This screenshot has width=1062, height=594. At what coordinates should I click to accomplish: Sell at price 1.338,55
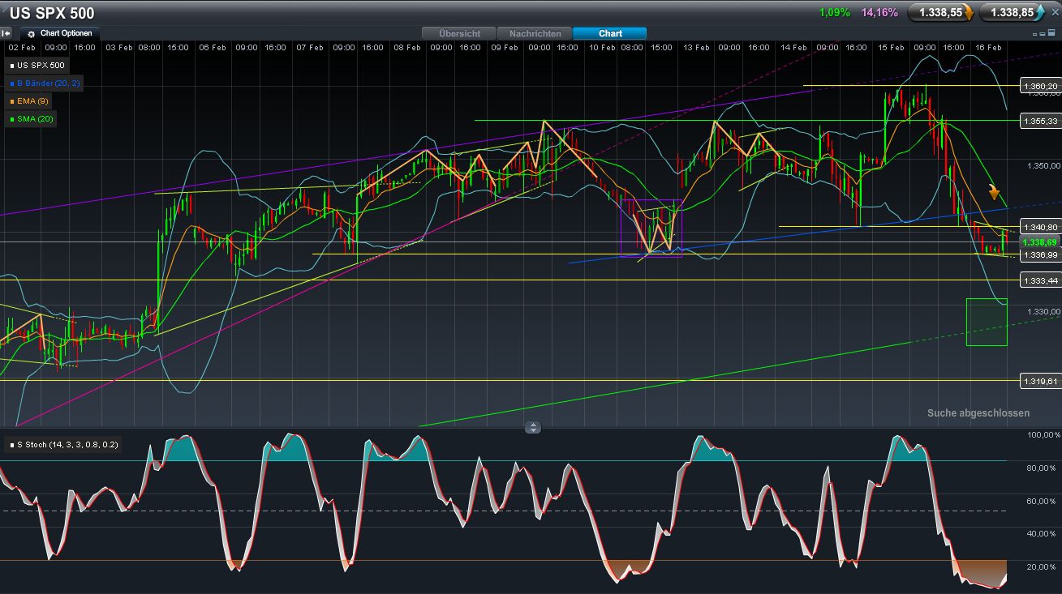click(940, 13)
